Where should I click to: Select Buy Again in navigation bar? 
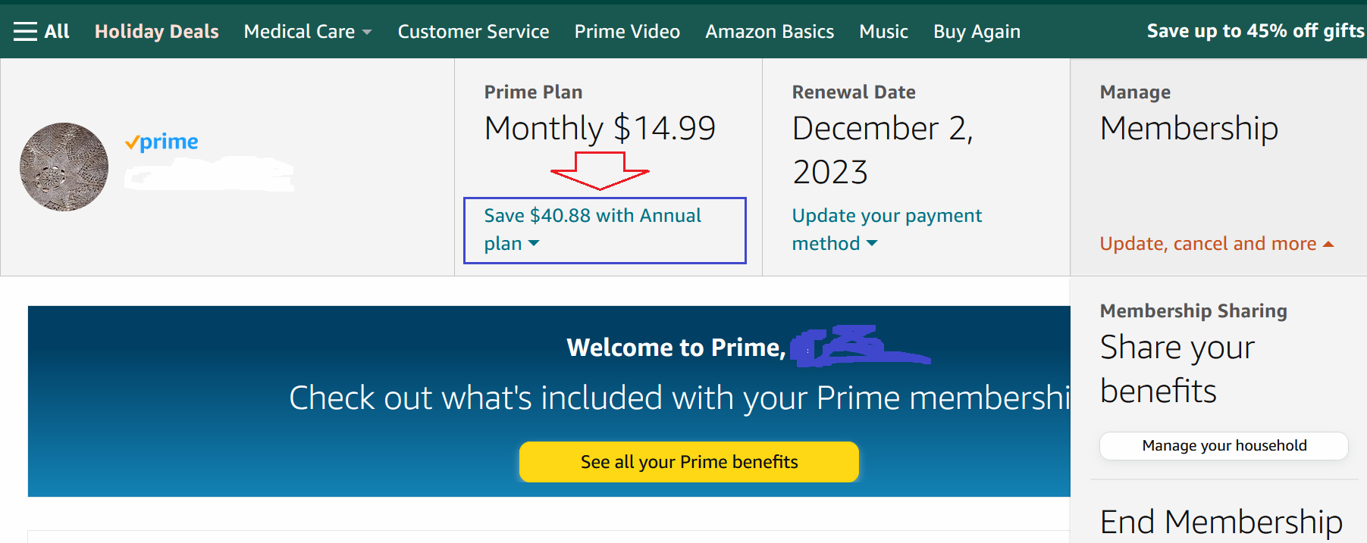click(977, 31)
